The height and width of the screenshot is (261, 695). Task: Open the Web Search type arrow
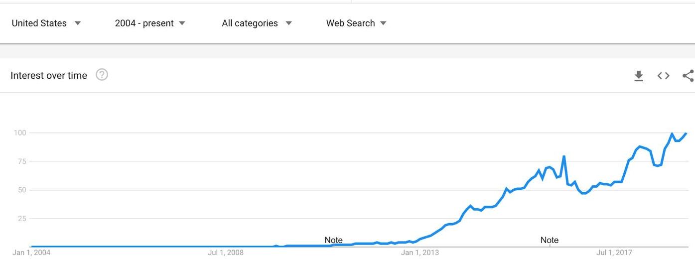pyautogui.click(x=383, y=23)
